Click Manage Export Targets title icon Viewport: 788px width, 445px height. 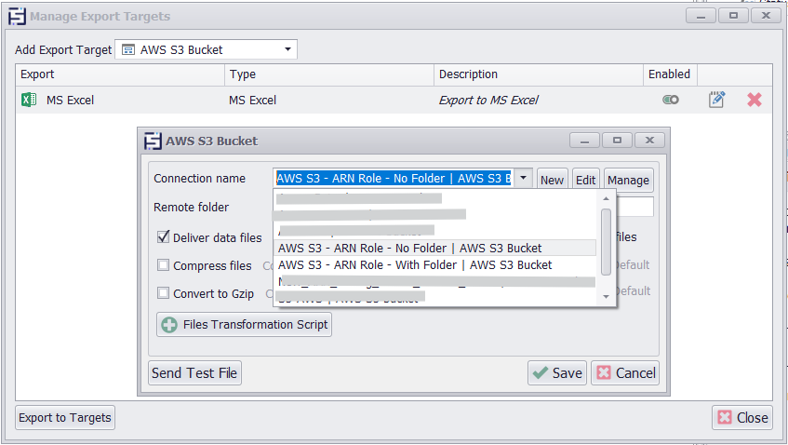pyautogui.click(x=17, y=17)
